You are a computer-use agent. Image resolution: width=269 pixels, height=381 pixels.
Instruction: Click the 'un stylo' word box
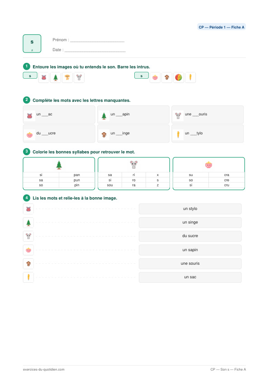coord(190,209)
